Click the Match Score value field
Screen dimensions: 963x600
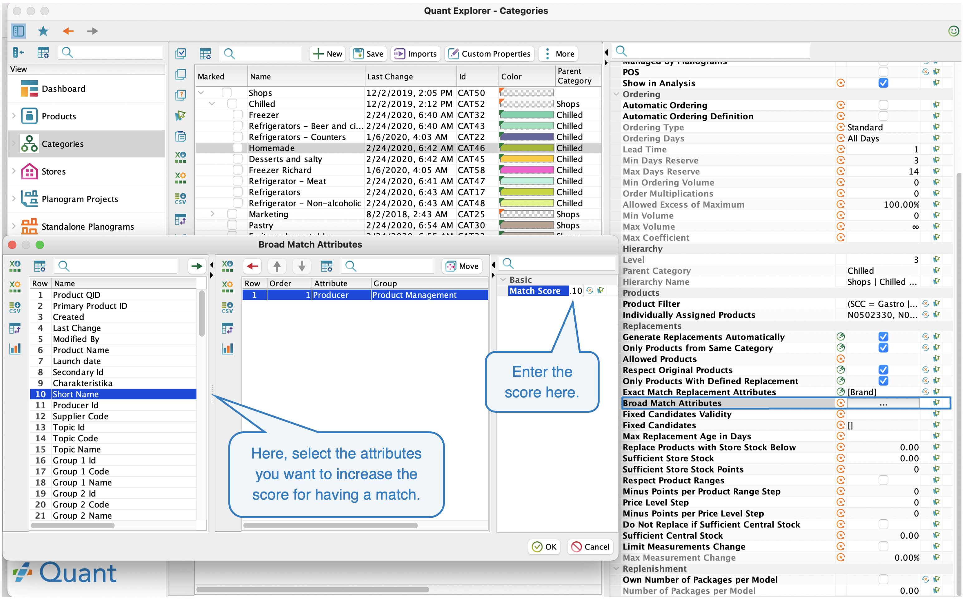(577, 291)
